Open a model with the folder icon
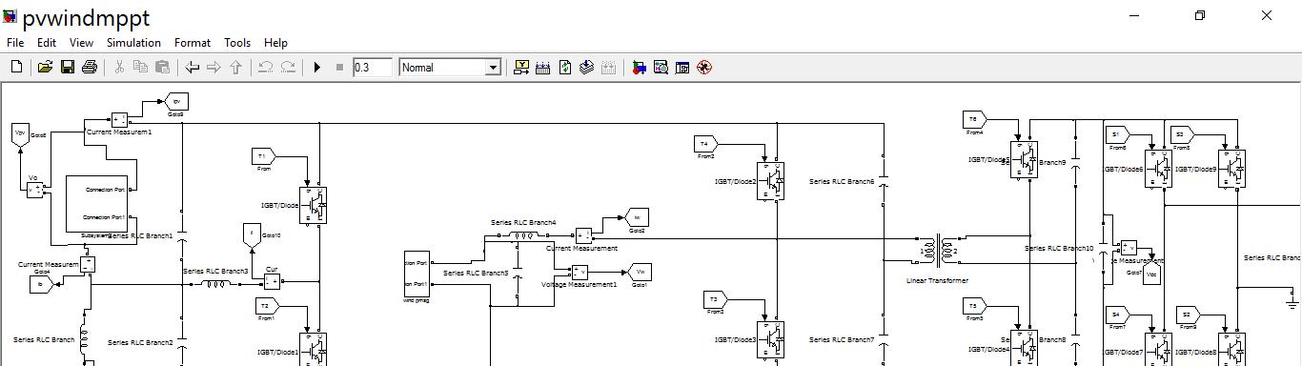Viewport: 1302px width, 366px height. [45, 68]
